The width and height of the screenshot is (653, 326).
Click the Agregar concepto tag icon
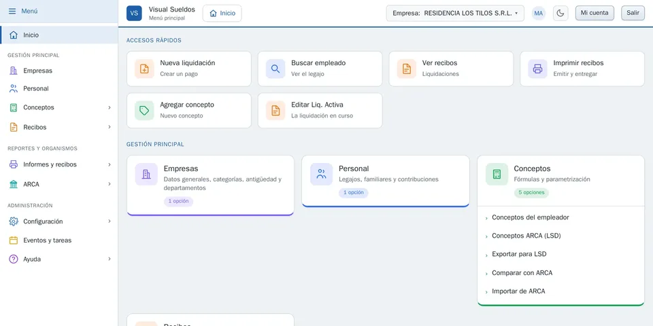(144, 110)
